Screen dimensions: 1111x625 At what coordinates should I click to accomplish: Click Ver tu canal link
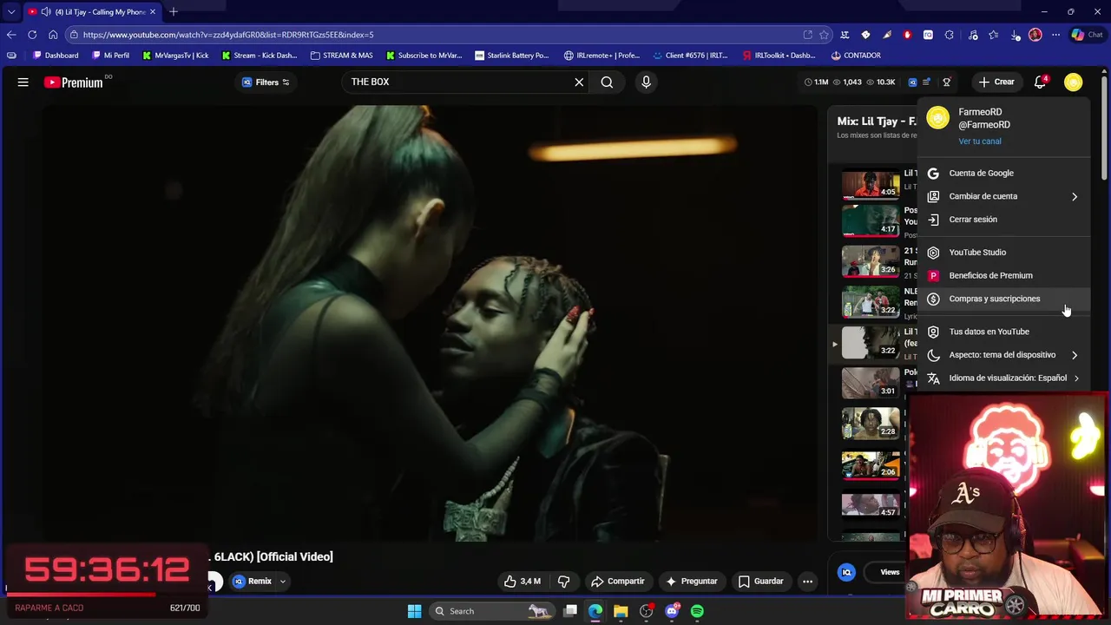(x=979, y=141)
